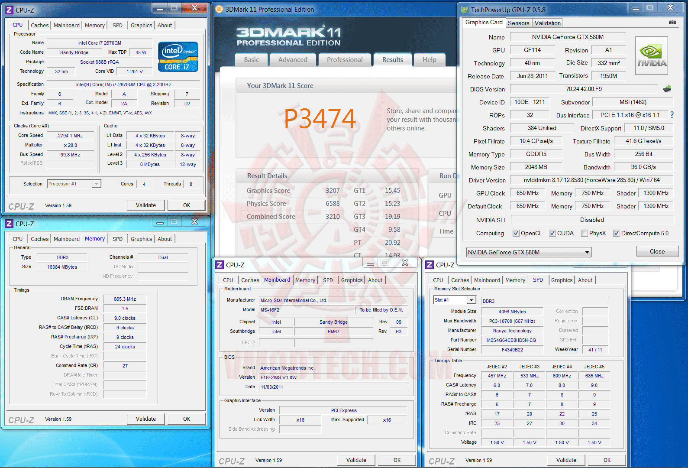
Task: Toggle the DirectCompute 5.0 checkbox
Action: coord(616,233)
